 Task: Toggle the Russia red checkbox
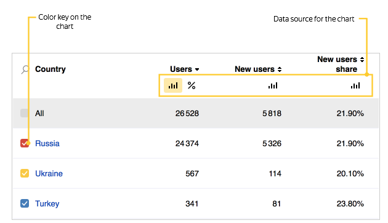tap(25, 143)
